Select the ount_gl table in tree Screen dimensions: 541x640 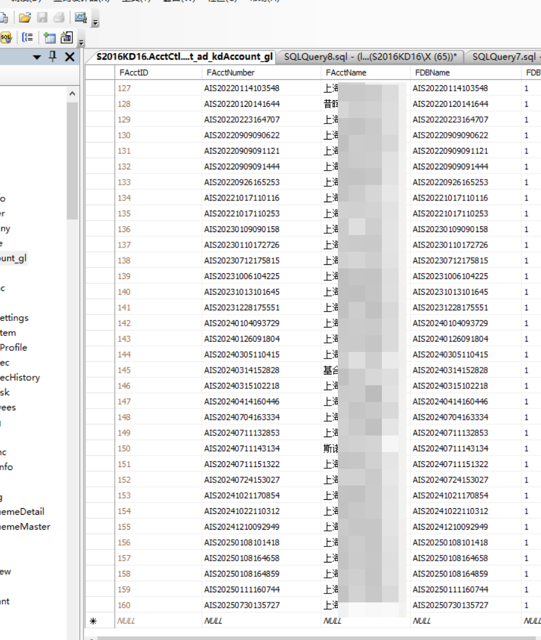coord(13,258)
